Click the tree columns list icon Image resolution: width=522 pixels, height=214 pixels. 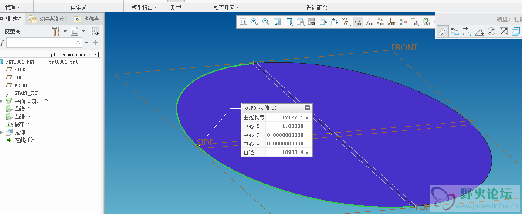[75, 32]
